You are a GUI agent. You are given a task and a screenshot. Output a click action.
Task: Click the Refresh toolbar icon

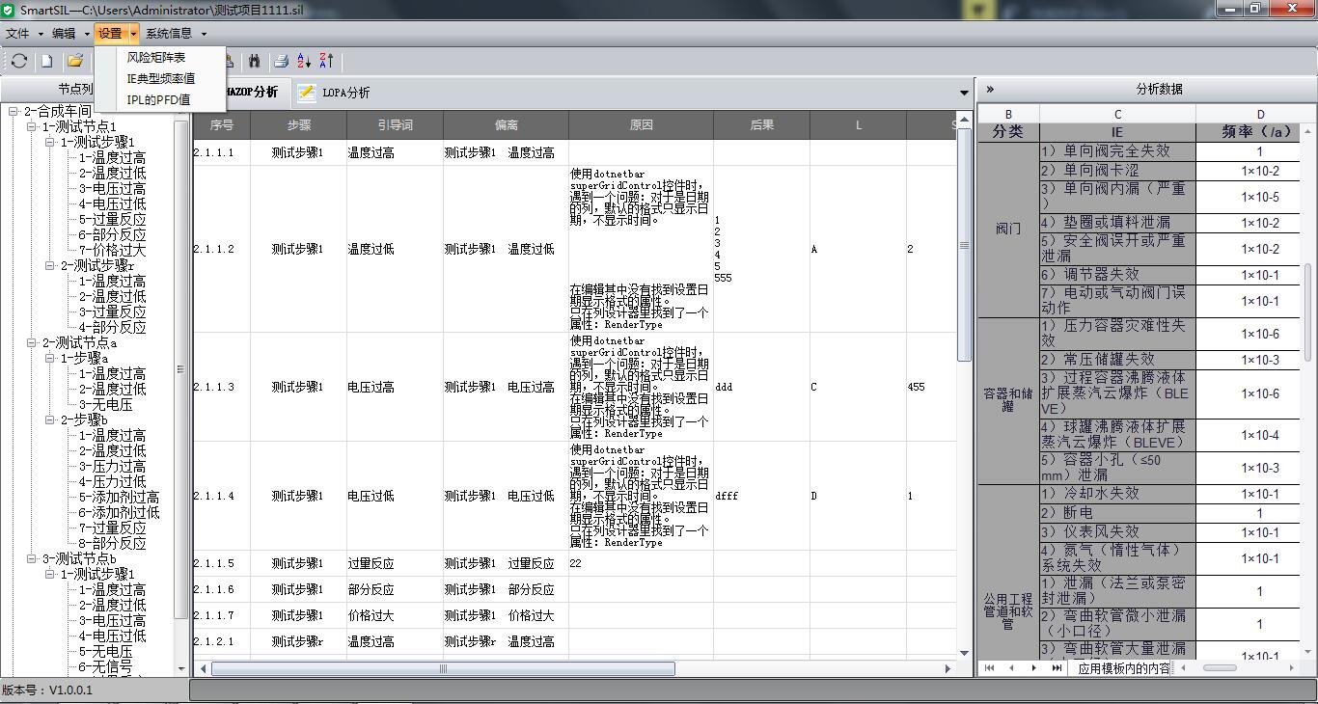[19, 62]
